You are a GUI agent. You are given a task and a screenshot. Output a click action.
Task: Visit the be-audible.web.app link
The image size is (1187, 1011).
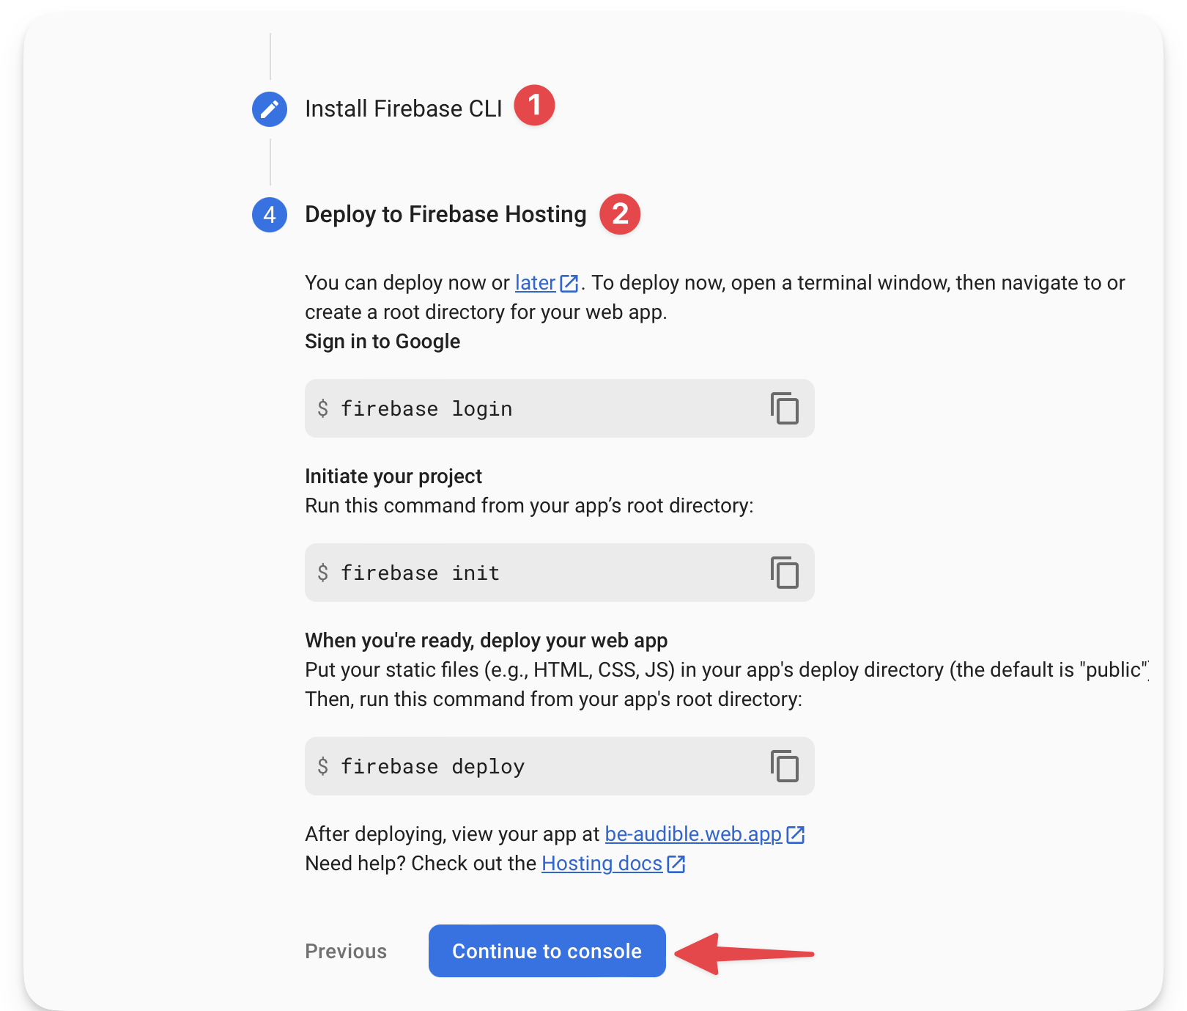692,834
